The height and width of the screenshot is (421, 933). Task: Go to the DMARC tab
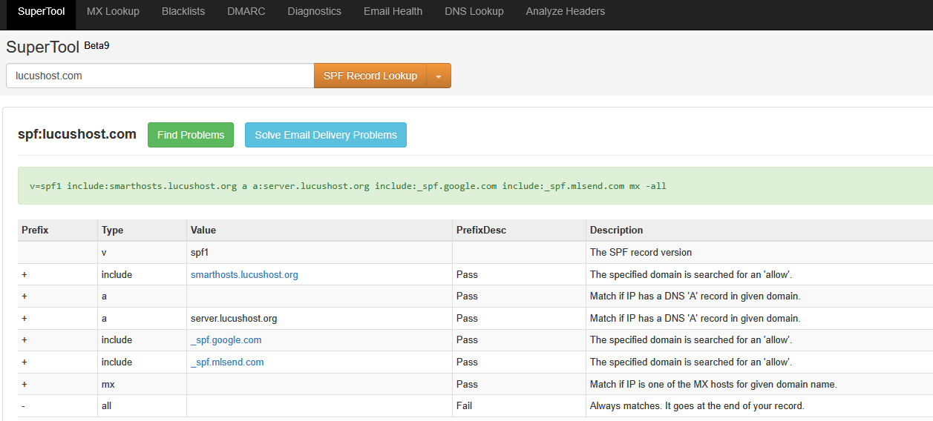click(246, 11)
